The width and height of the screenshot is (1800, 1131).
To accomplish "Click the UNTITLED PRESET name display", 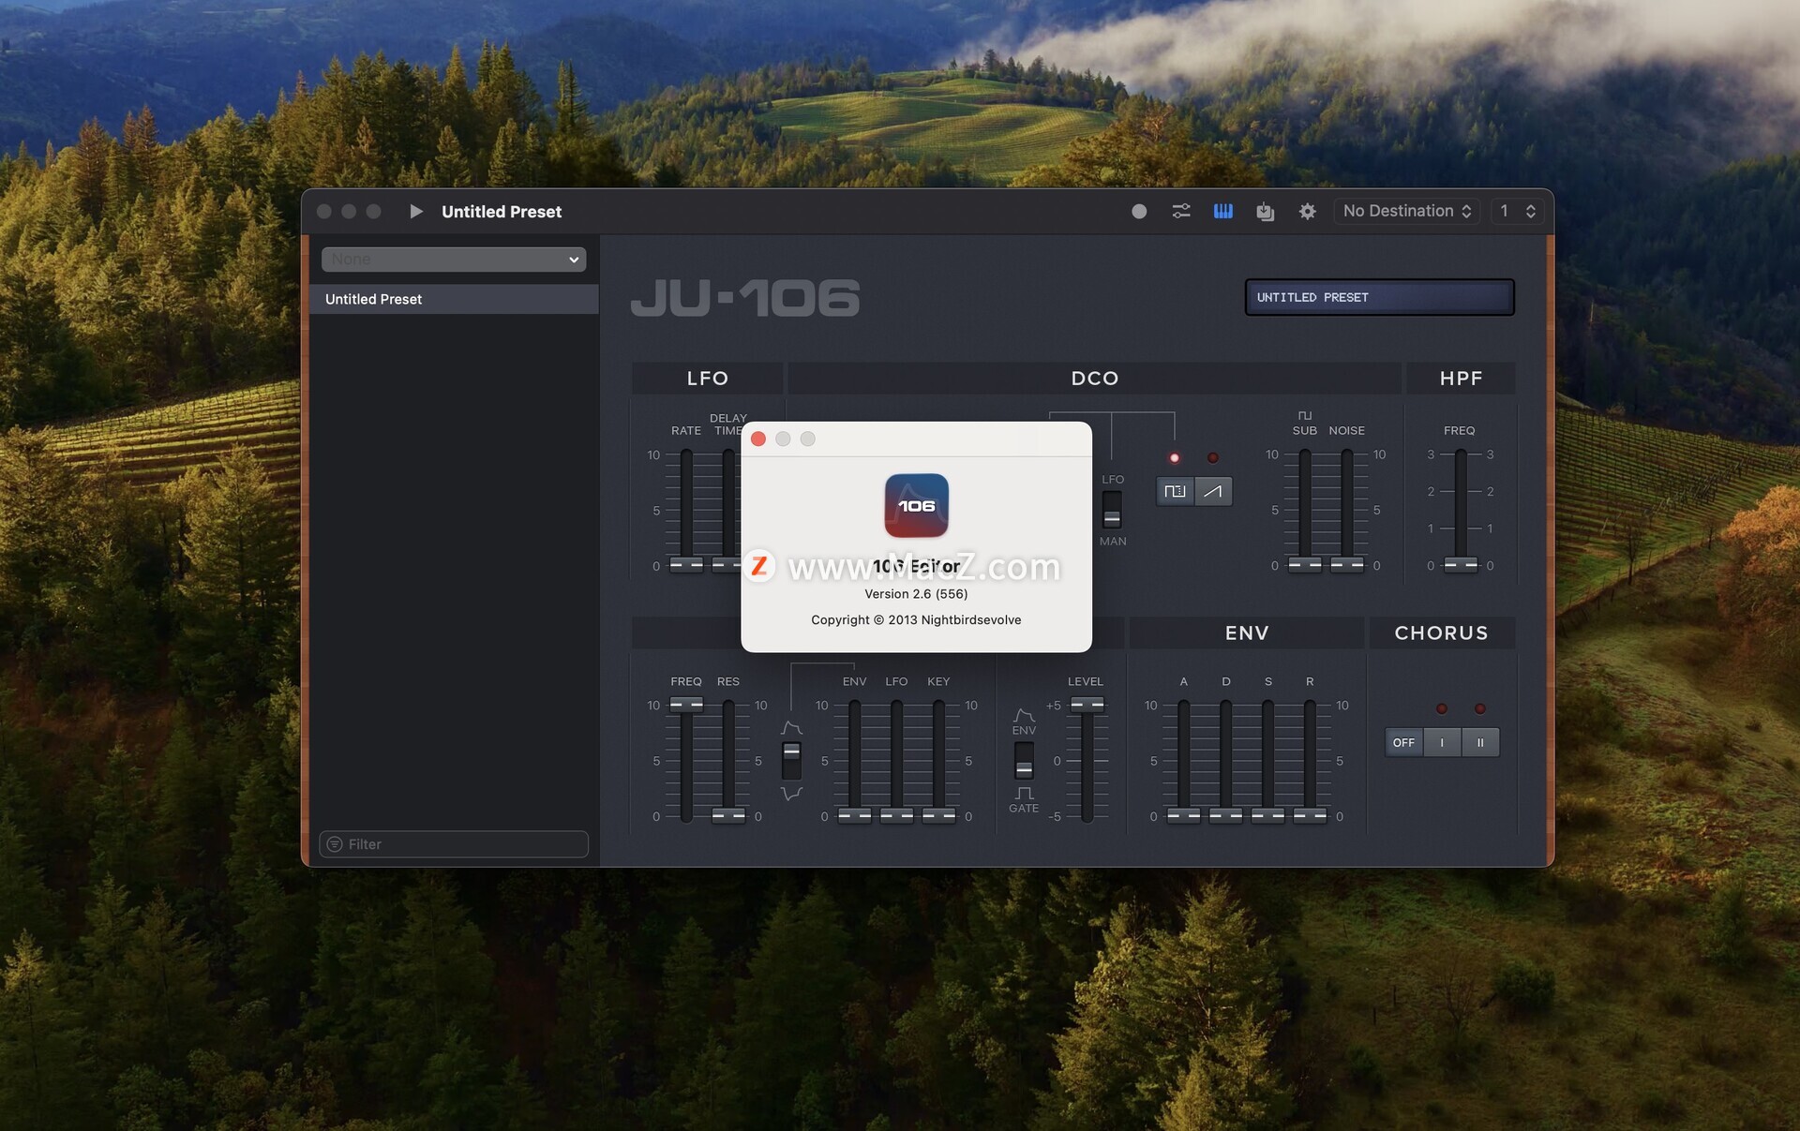I will coord(1379,297).
